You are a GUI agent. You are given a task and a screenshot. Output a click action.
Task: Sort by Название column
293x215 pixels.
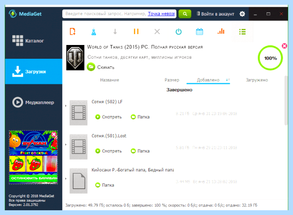(x=110, y=80)
